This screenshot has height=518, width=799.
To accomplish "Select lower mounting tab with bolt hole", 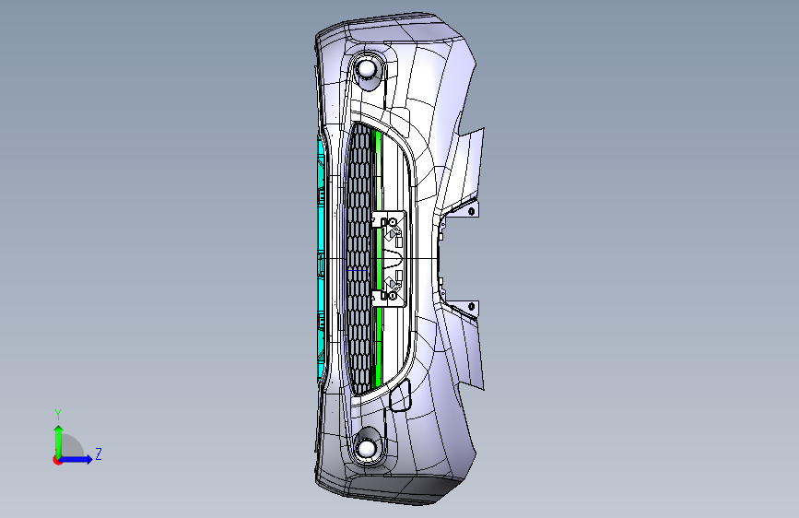I will pyautogui.click(x=469, y=308).
